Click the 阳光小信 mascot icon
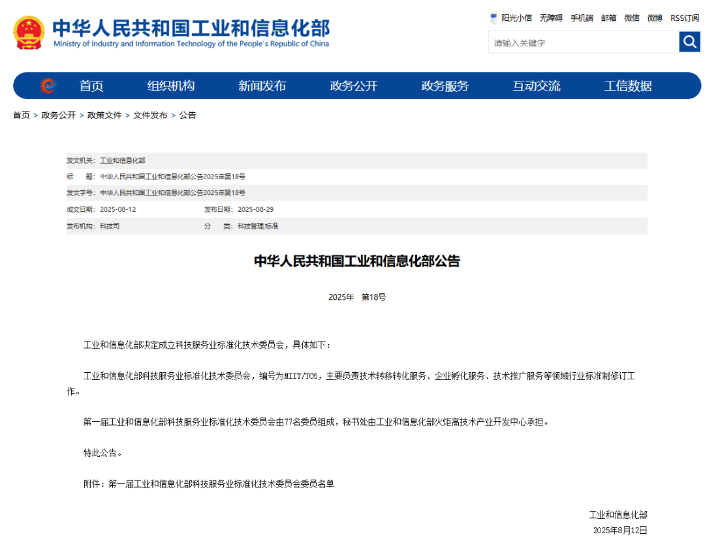Viewport: 705px width, 541px height. [x=493, y=18]
